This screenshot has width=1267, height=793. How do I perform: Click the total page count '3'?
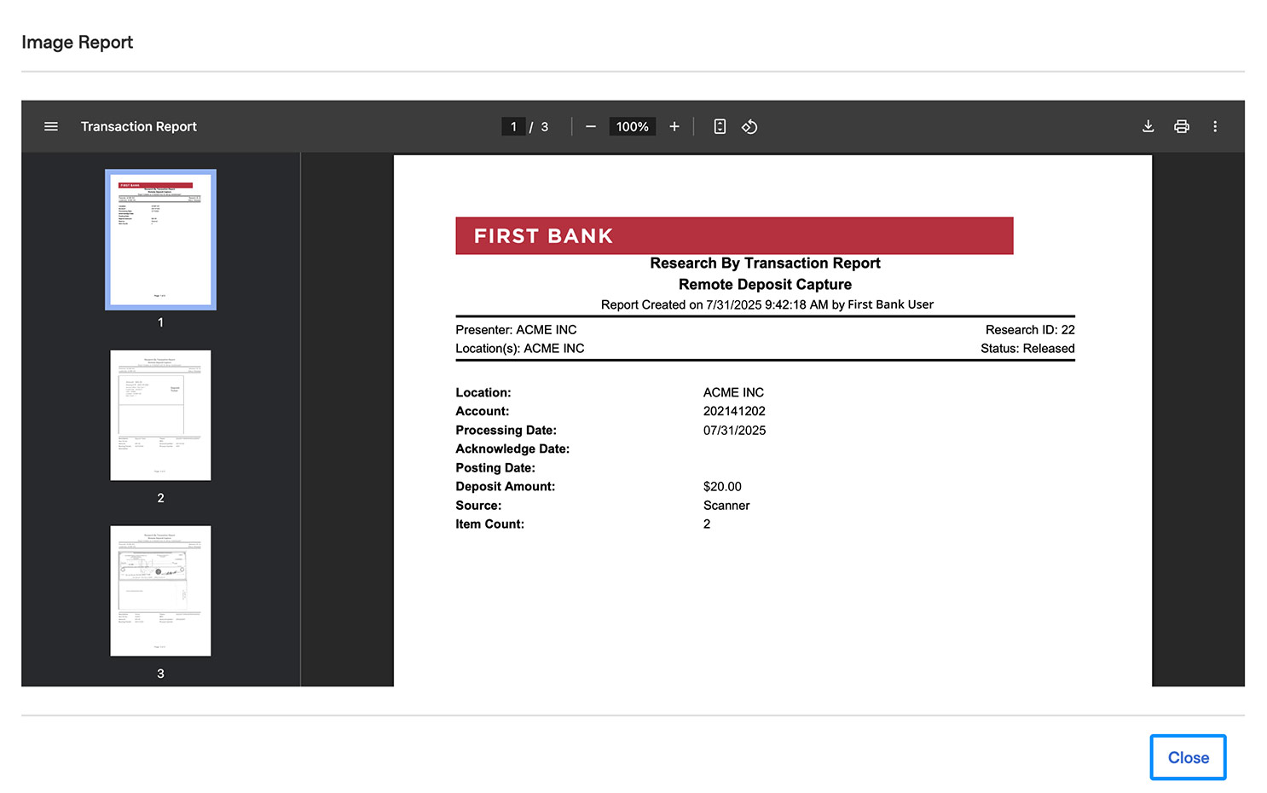(x=545, y=126)
